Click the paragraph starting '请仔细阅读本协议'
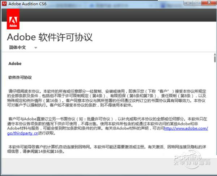This screenshot has height=176, width=217. pyautogui.click(x=107, y=98)
